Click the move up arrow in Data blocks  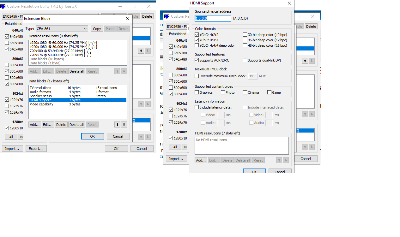coord(118,125)
